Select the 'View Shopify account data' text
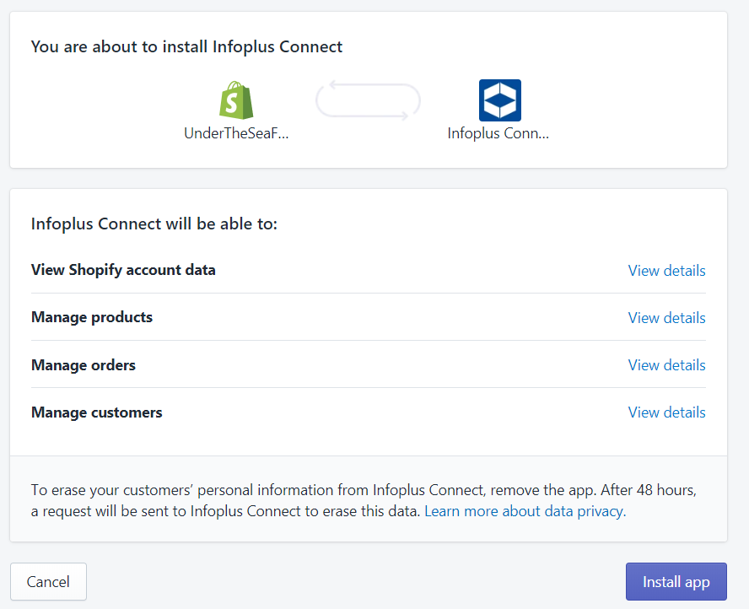Screen dimensions: 749x609 [123, 270]
